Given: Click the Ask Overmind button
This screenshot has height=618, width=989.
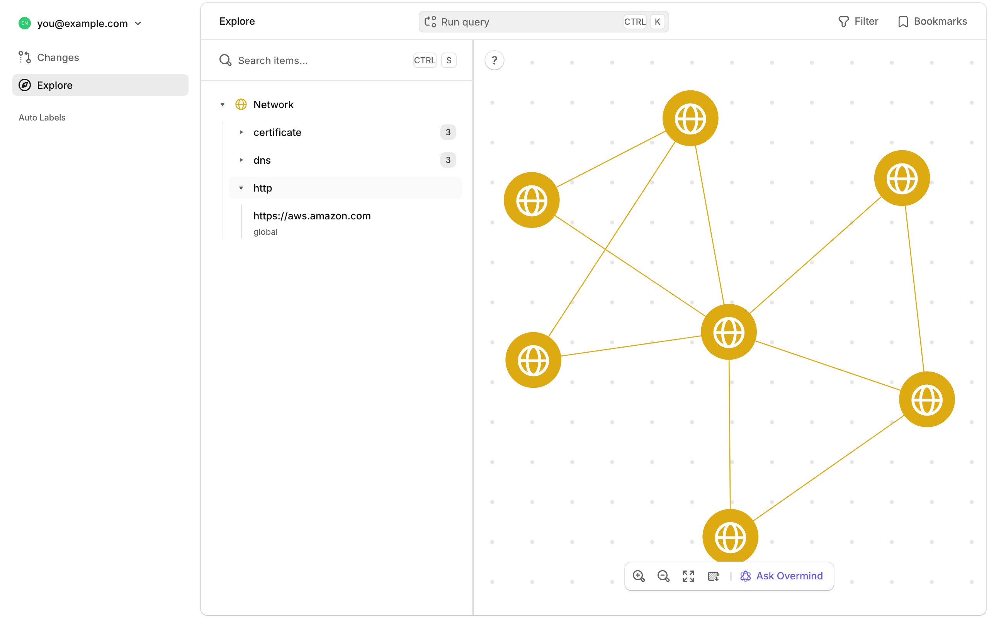Looking at the screenshot, I should click(782, 576).
